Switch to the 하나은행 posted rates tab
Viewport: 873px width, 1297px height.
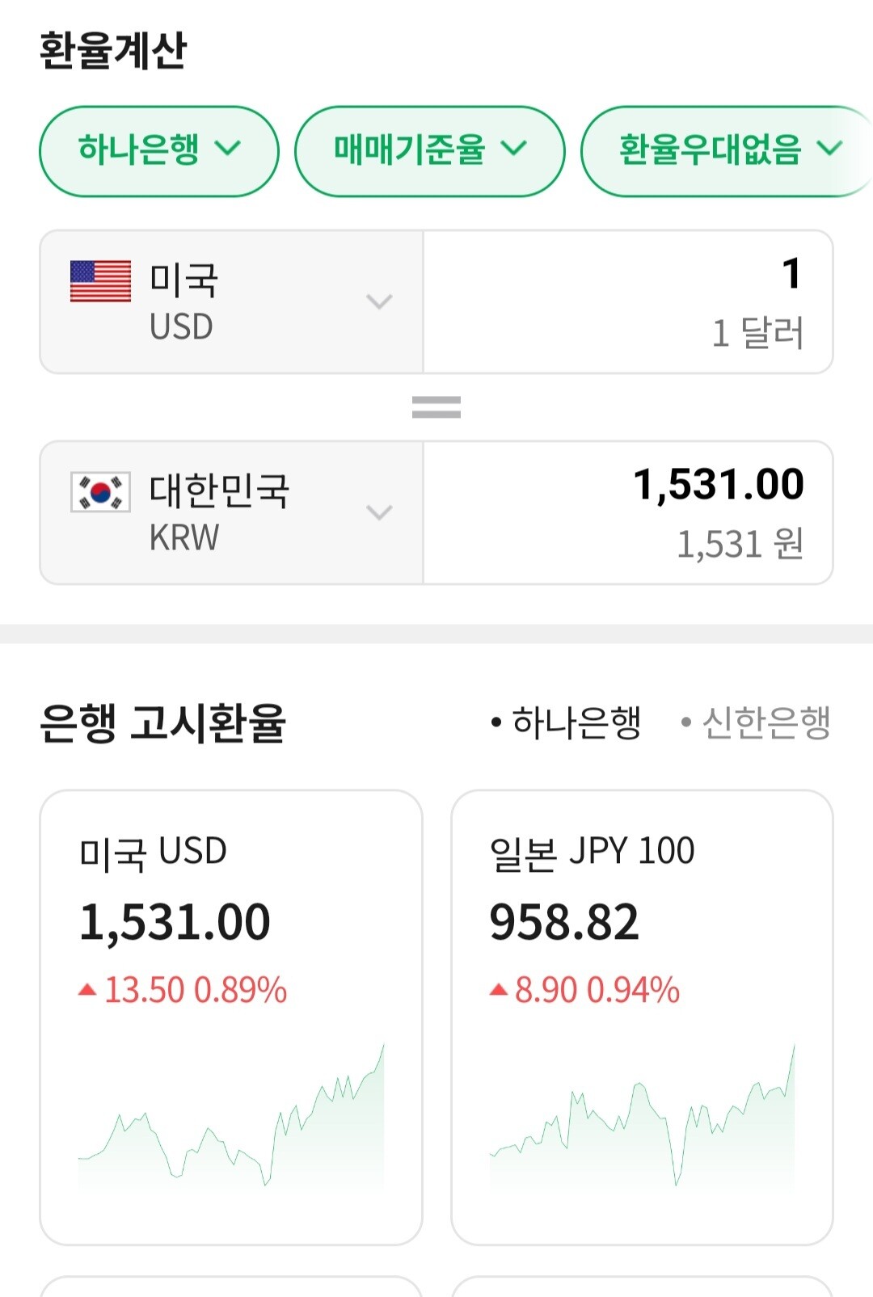coord(567,722)
